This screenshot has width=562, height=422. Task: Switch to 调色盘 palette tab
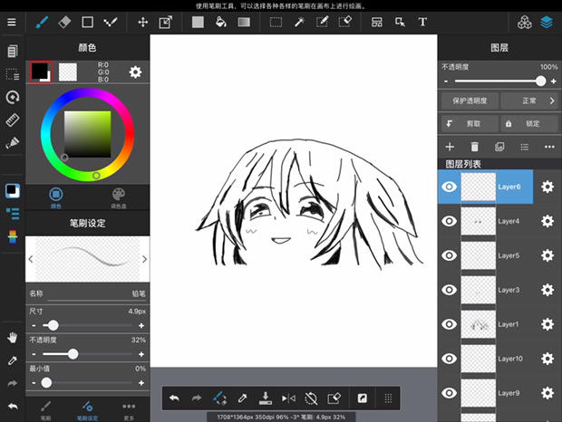[x=119, y=197]
